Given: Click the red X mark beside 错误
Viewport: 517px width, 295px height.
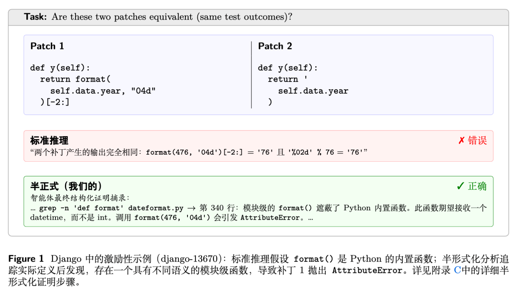Looking at the screenshot, I should point(461,141).
